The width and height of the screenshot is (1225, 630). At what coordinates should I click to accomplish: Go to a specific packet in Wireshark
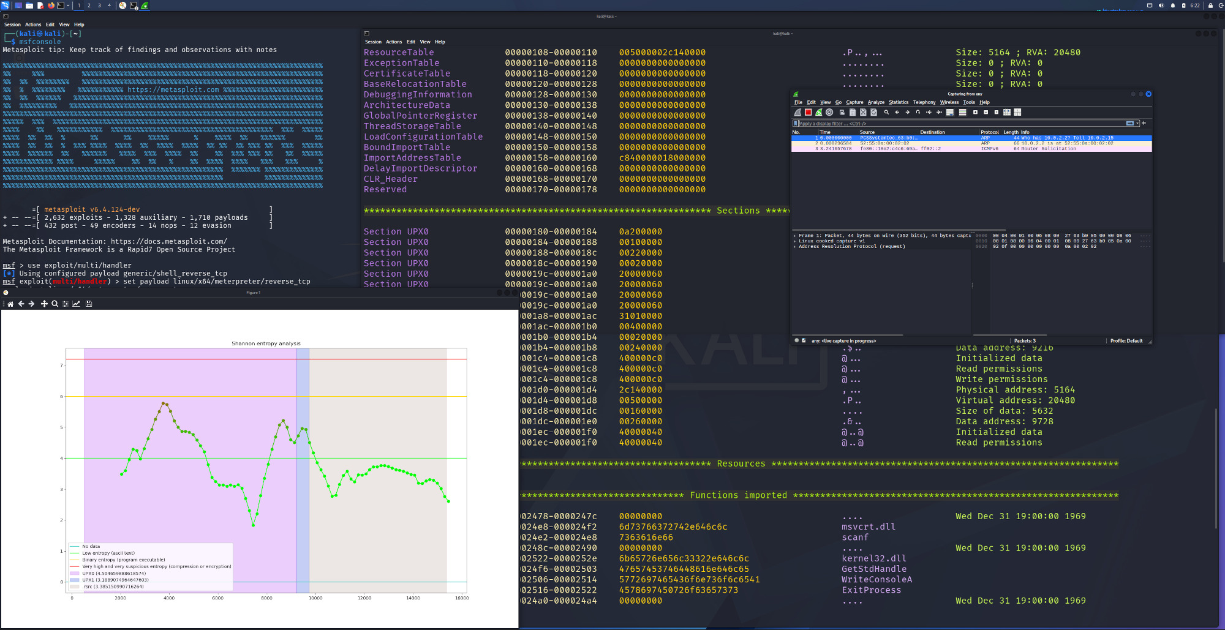click(x=918, y=112)
